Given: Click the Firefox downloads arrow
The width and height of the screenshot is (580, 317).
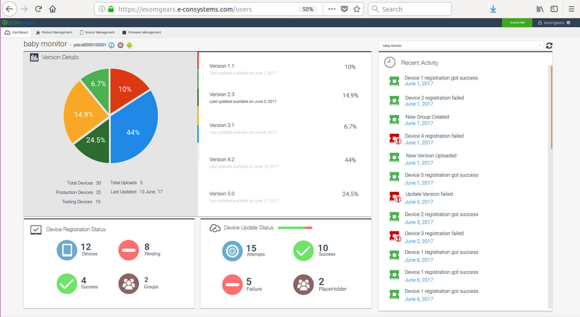Looking at the screenshot, I should coord(493,9).
